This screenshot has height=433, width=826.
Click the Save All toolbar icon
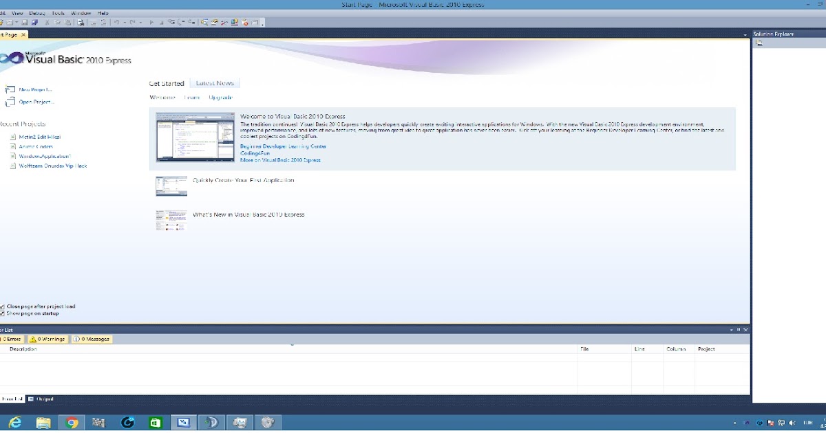(34, 22)
